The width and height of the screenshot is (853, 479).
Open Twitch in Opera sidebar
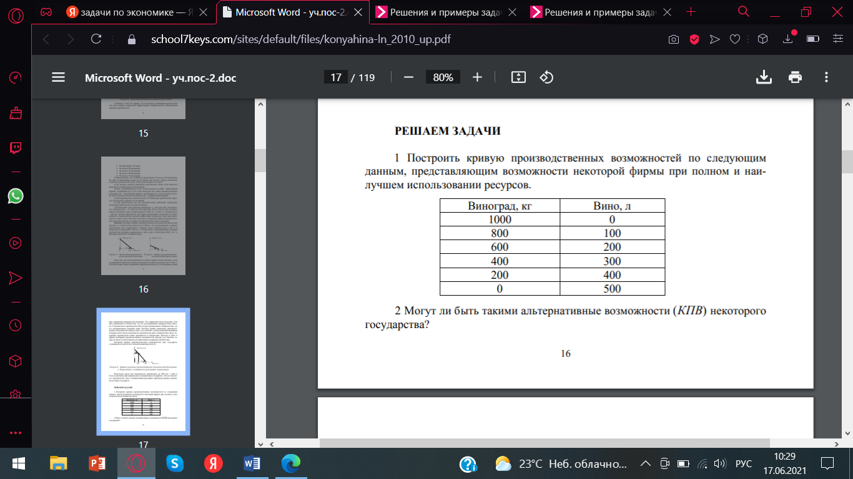pos(16,148)
